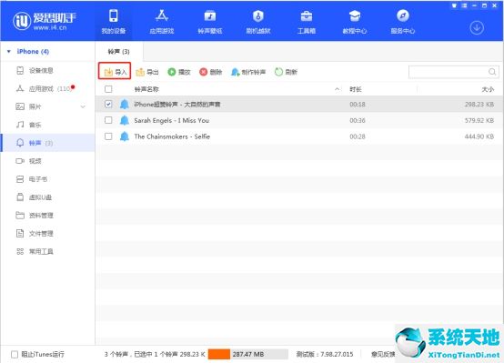Open the Apps & Games top tab
Screen dimensions: 504x363
point(162,22)
